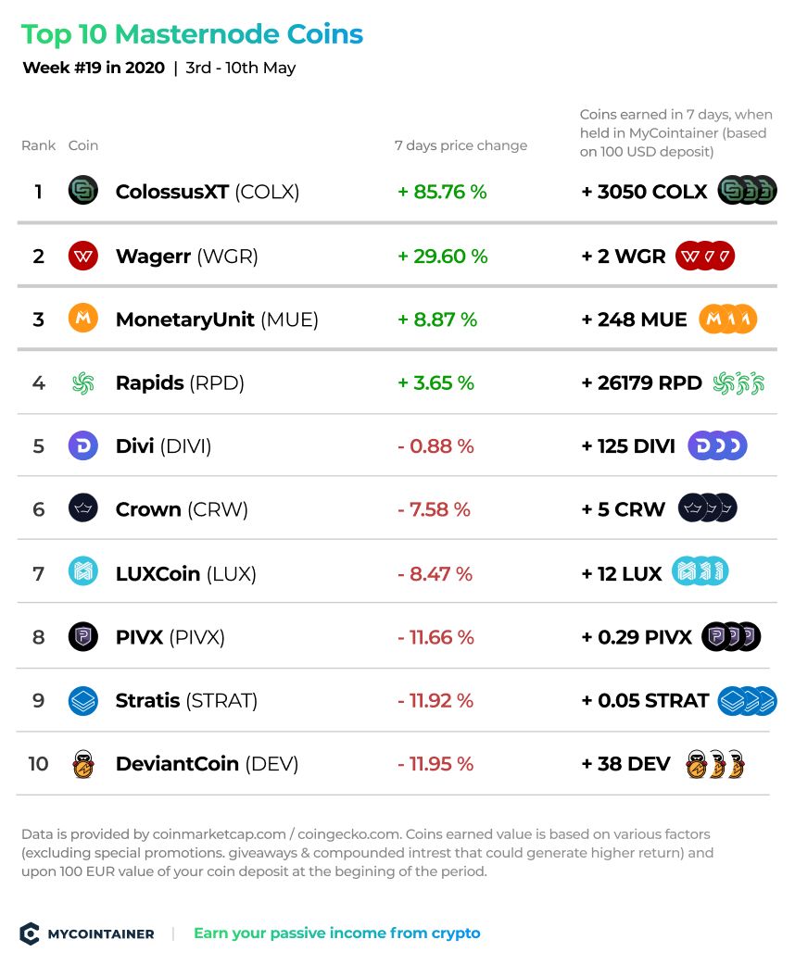Click the red Wagerr coin icon
The image size is (795, 977).
[x=83, y=256]
